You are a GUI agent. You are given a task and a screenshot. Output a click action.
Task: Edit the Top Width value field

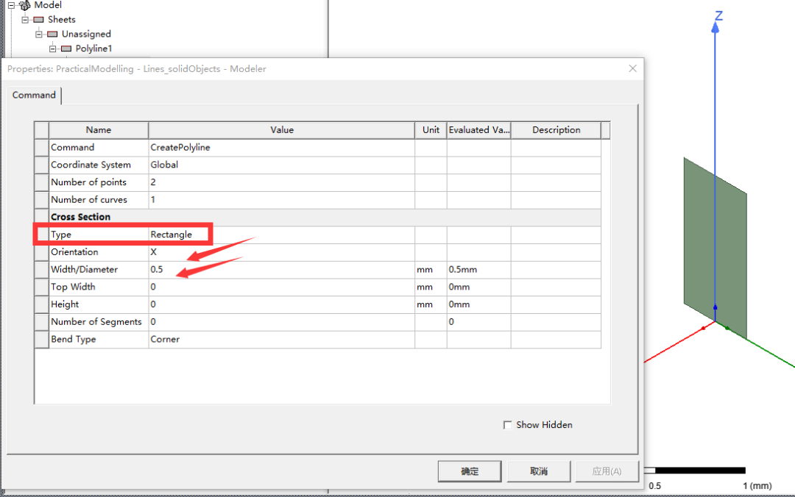pyautogui.click(x=281, y=287)
